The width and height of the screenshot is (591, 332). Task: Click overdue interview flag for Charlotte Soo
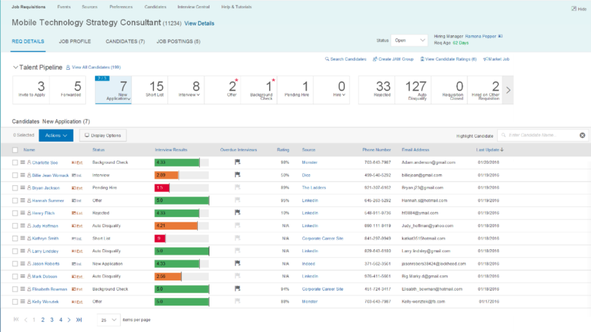(237, 162)
